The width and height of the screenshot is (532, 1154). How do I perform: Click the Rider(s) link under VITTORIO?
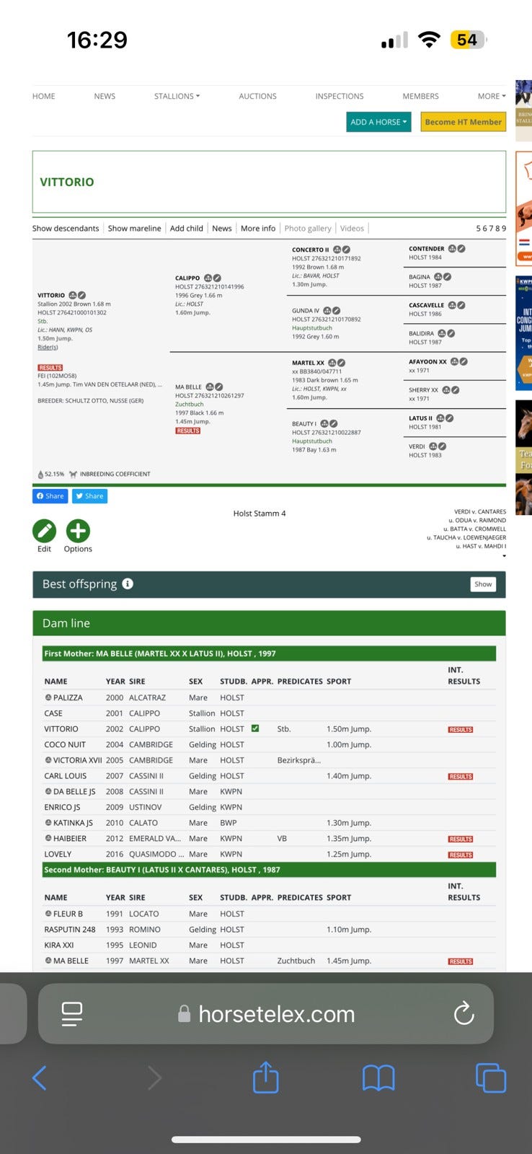coord(48,347)
